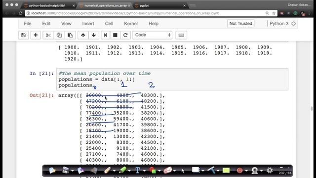Viewport: 316px width, 178px height.
Task: Choose the text T annotation tool
Action: click(x=138, y=170)
